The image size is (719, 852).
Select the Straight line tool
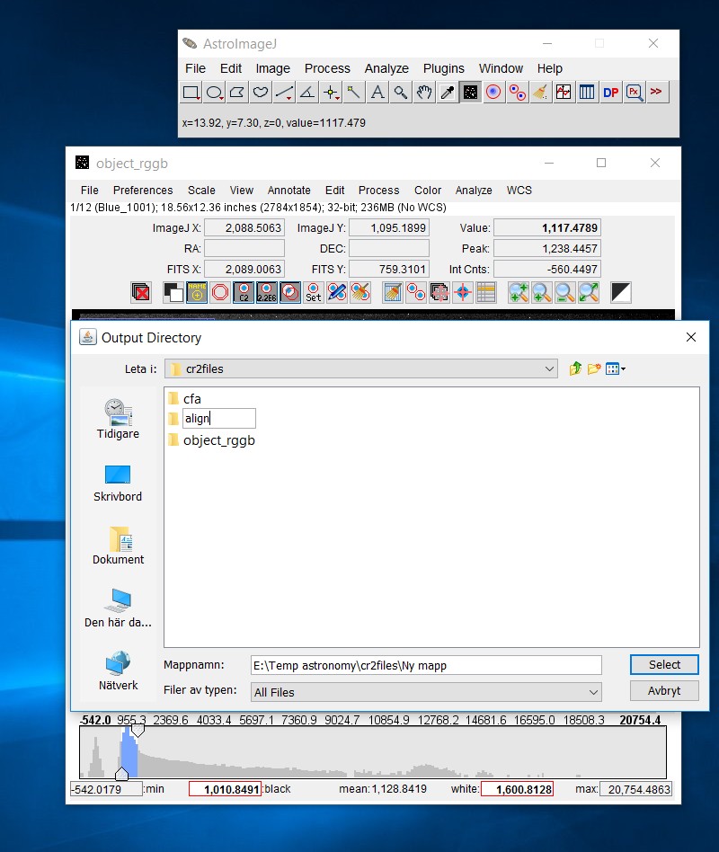point(284,93)
